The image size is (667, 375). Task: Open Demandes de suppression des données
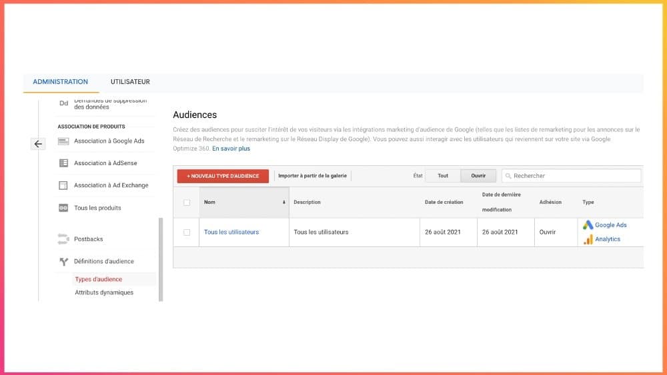pos(110,104)
